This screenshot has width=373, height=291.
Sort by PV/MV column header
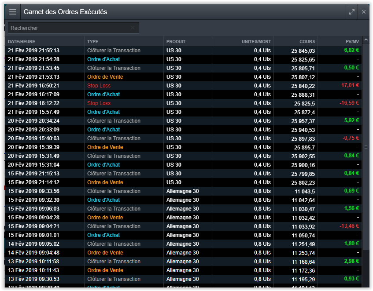click(x=352, y=41)
